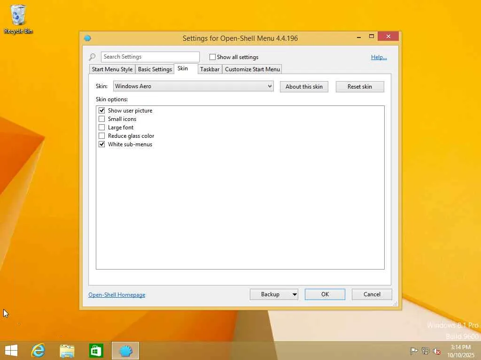The image size is (481, 360).
Task: Enable Large font option
Action: [x=101, y=127]
